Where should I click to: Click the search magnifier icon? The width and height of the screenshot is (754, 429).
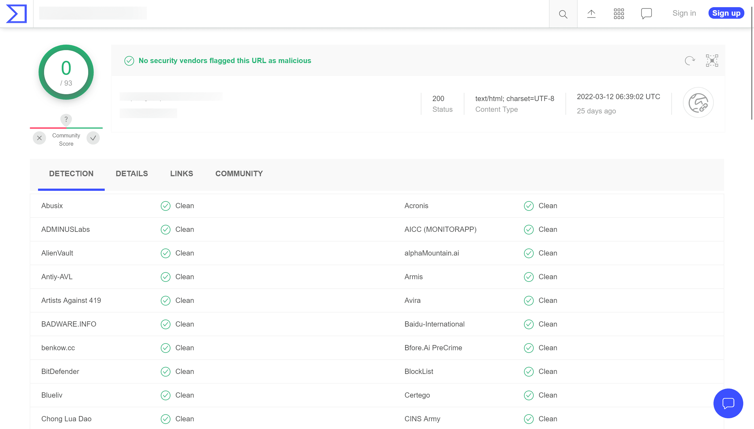click(x=563, y=14)
